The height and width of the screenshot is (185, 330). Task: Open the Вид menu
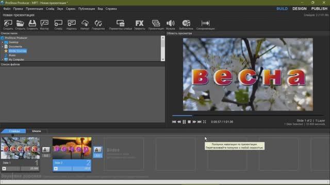pos(100,9)
